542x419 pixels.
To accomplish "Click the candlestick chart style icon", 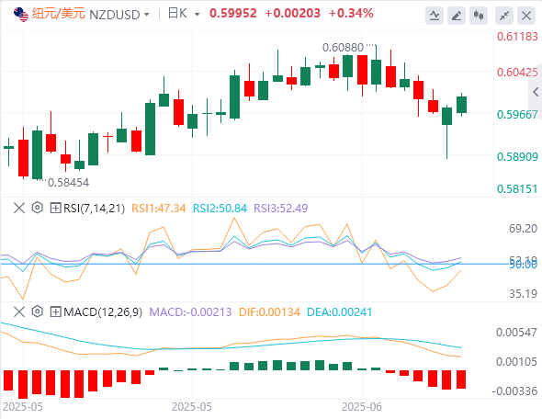I will [479, 16].
